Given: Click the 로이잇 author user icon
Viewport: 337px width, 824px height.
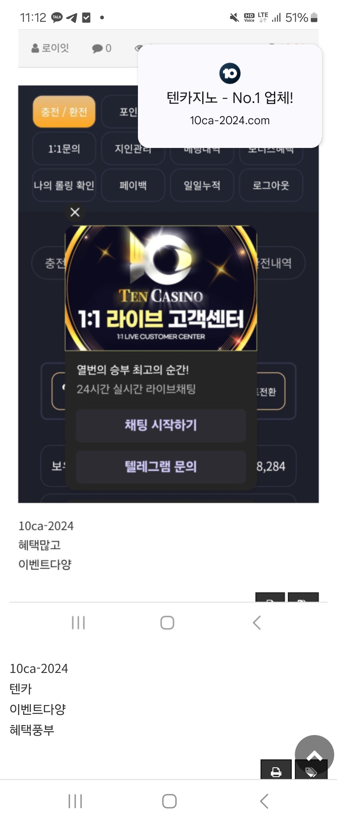Looking at the screenshot, I should [35, 48].
